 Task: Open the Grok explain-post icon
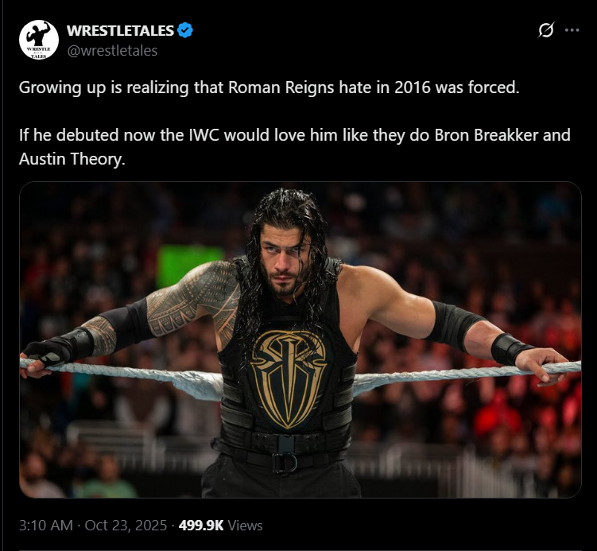point(546,30)
